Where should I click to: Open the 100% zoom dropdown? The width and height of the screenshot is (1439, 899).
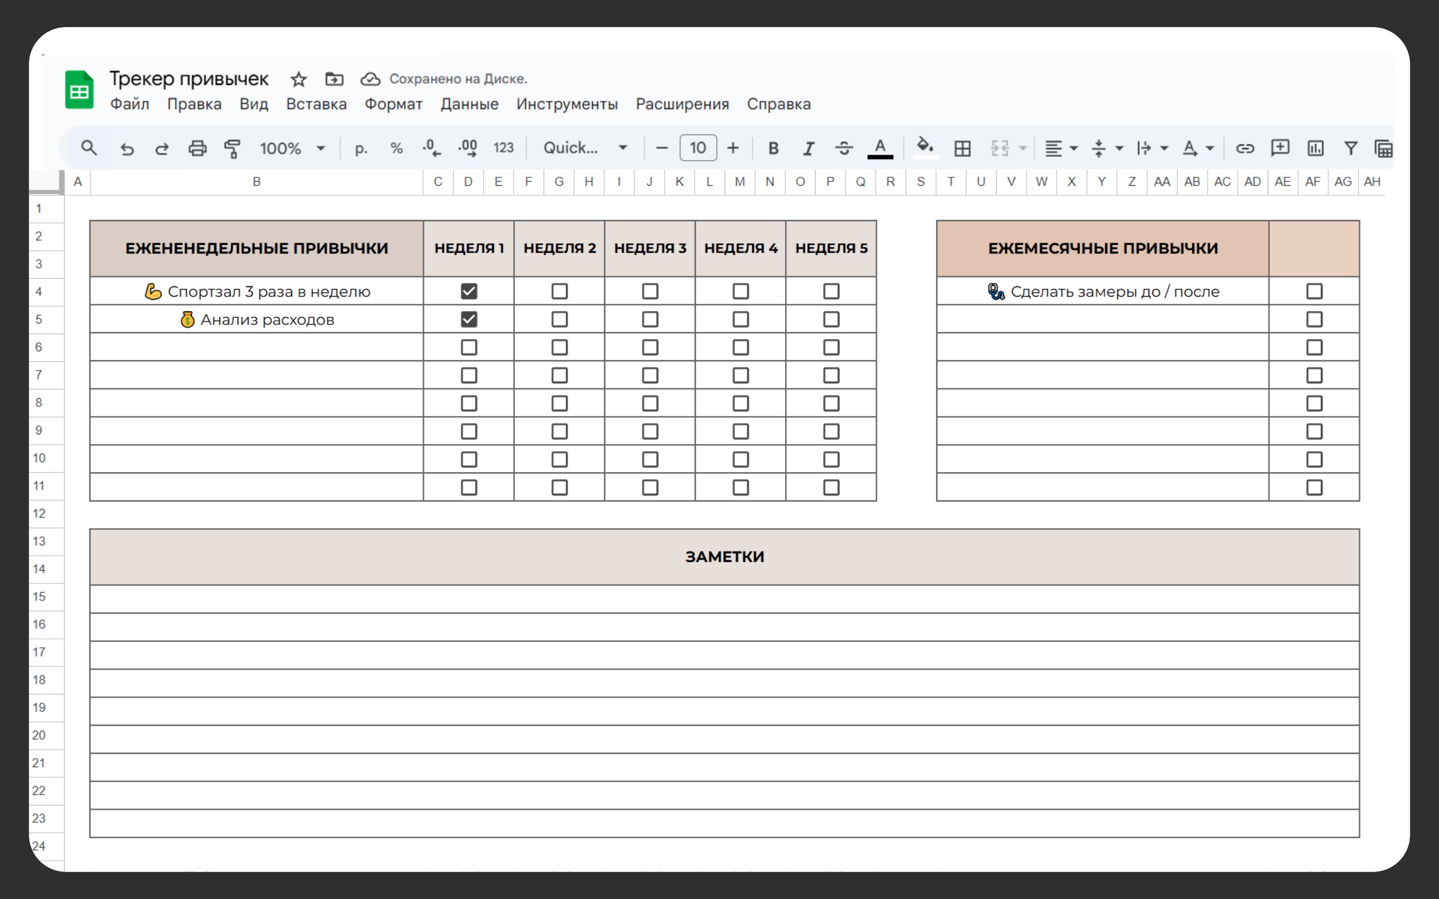[x=292, y=148]
